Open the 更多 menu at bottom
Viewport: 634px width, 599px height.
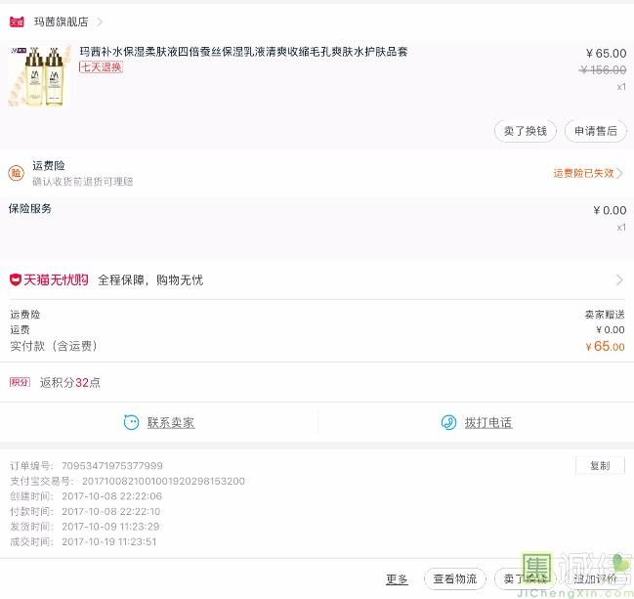point(397,579)
